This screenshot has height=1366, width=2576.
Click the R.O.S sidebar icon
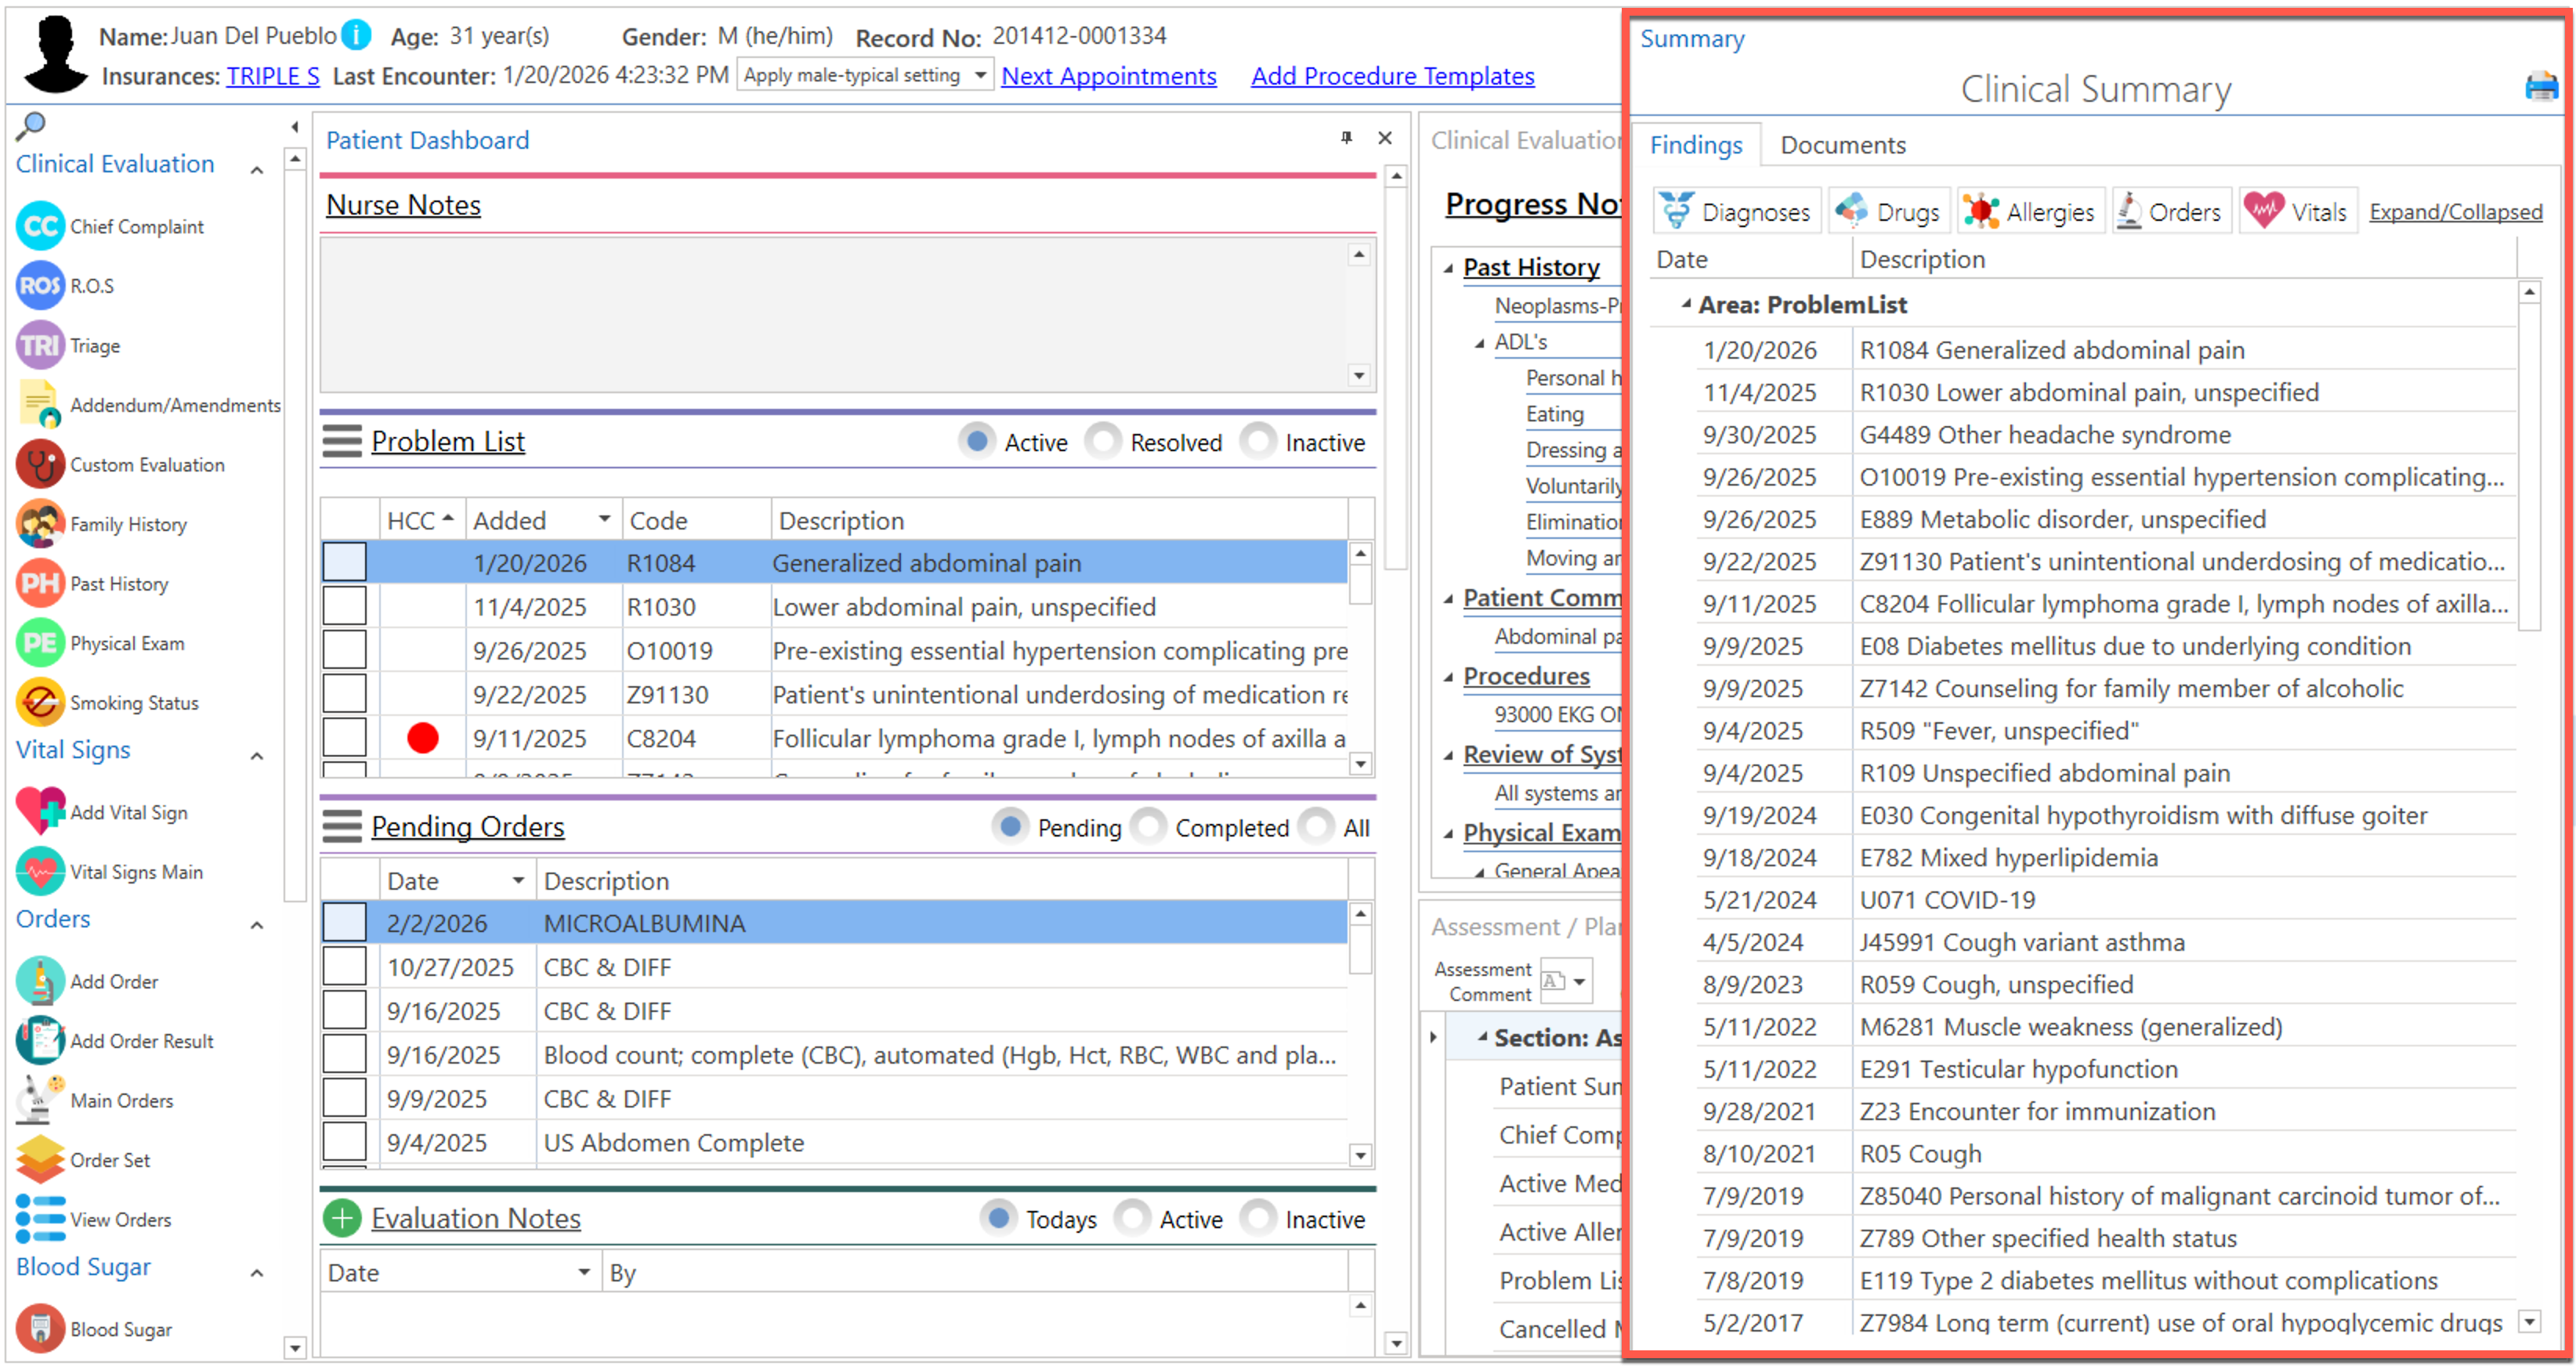[40, 286]
